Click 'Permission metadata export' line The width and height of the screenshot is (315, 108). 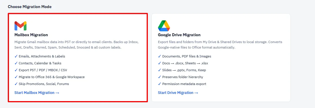coord(182,84)
